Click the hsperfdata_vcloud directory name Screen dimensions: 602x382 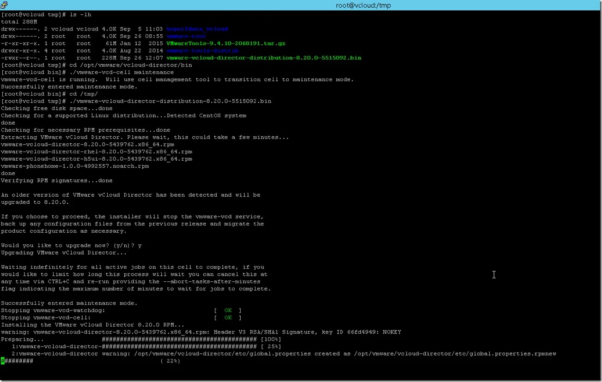pos(197,29)
